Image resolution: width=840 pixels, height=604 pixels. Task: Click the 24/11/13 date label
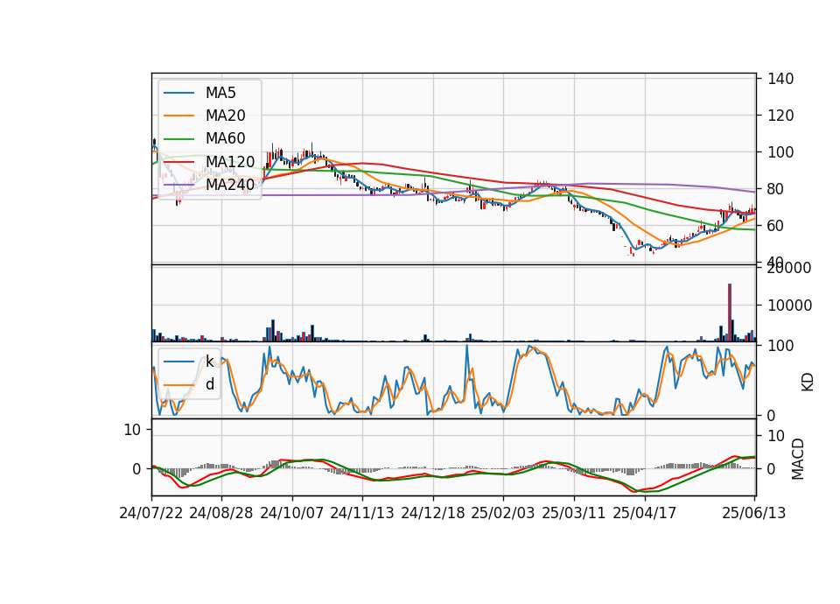point(362,513)
